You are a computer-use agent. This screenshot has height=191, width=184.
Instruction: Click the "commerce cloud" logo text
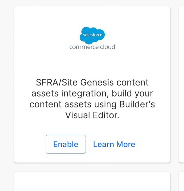tap(92, 47)
